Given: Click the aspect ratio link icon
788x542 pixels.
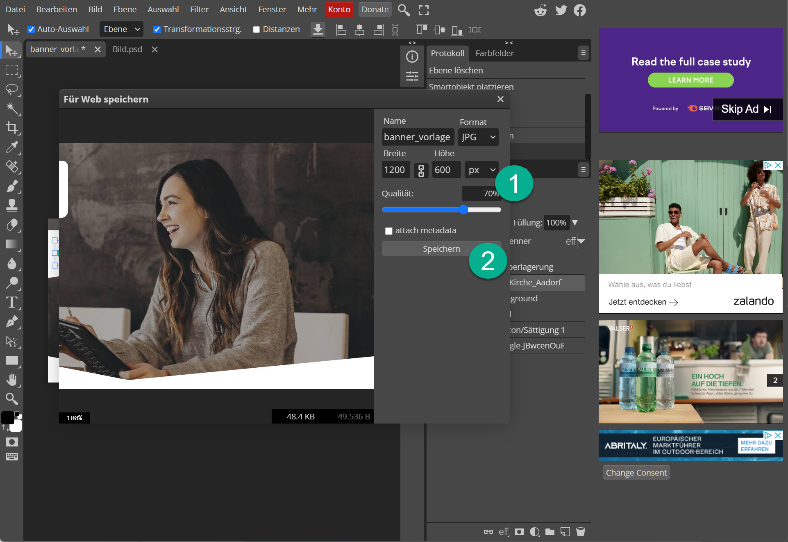Looking at the screenshot, I should [421, 170].
